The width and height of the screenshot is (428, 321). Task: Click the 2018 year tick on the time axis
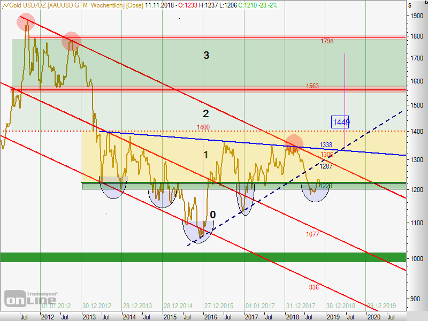pyautogui.click(x=292, y=317)
